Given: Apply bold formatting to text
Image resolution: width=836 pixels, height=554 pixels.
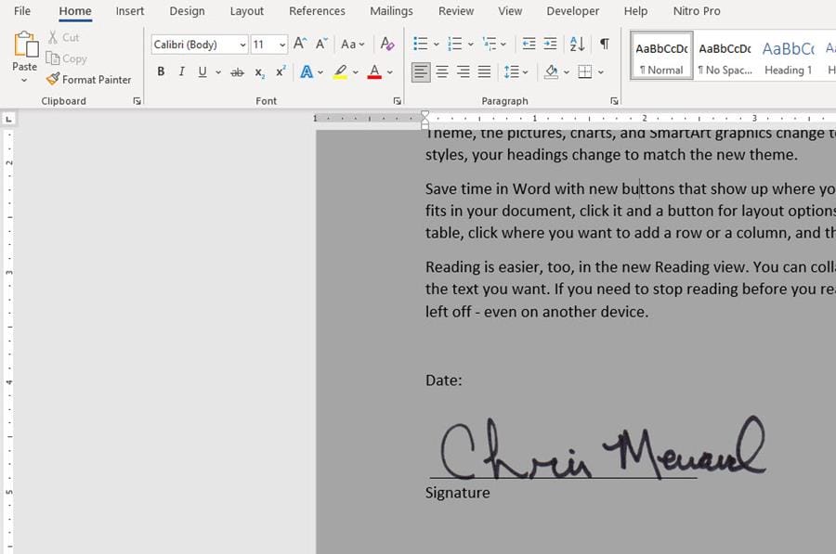Looking at the screenshot, I should pyautogui.click(x=161, y=71).
